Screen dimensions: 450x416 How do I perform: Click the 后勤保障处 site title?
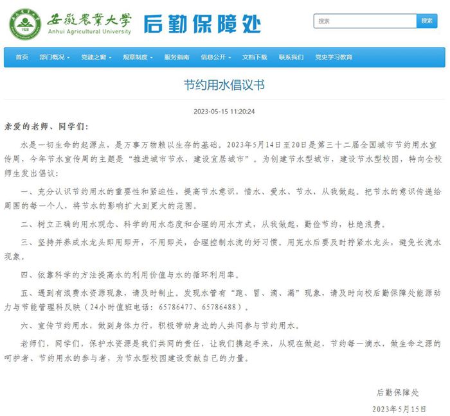(202, 24)
